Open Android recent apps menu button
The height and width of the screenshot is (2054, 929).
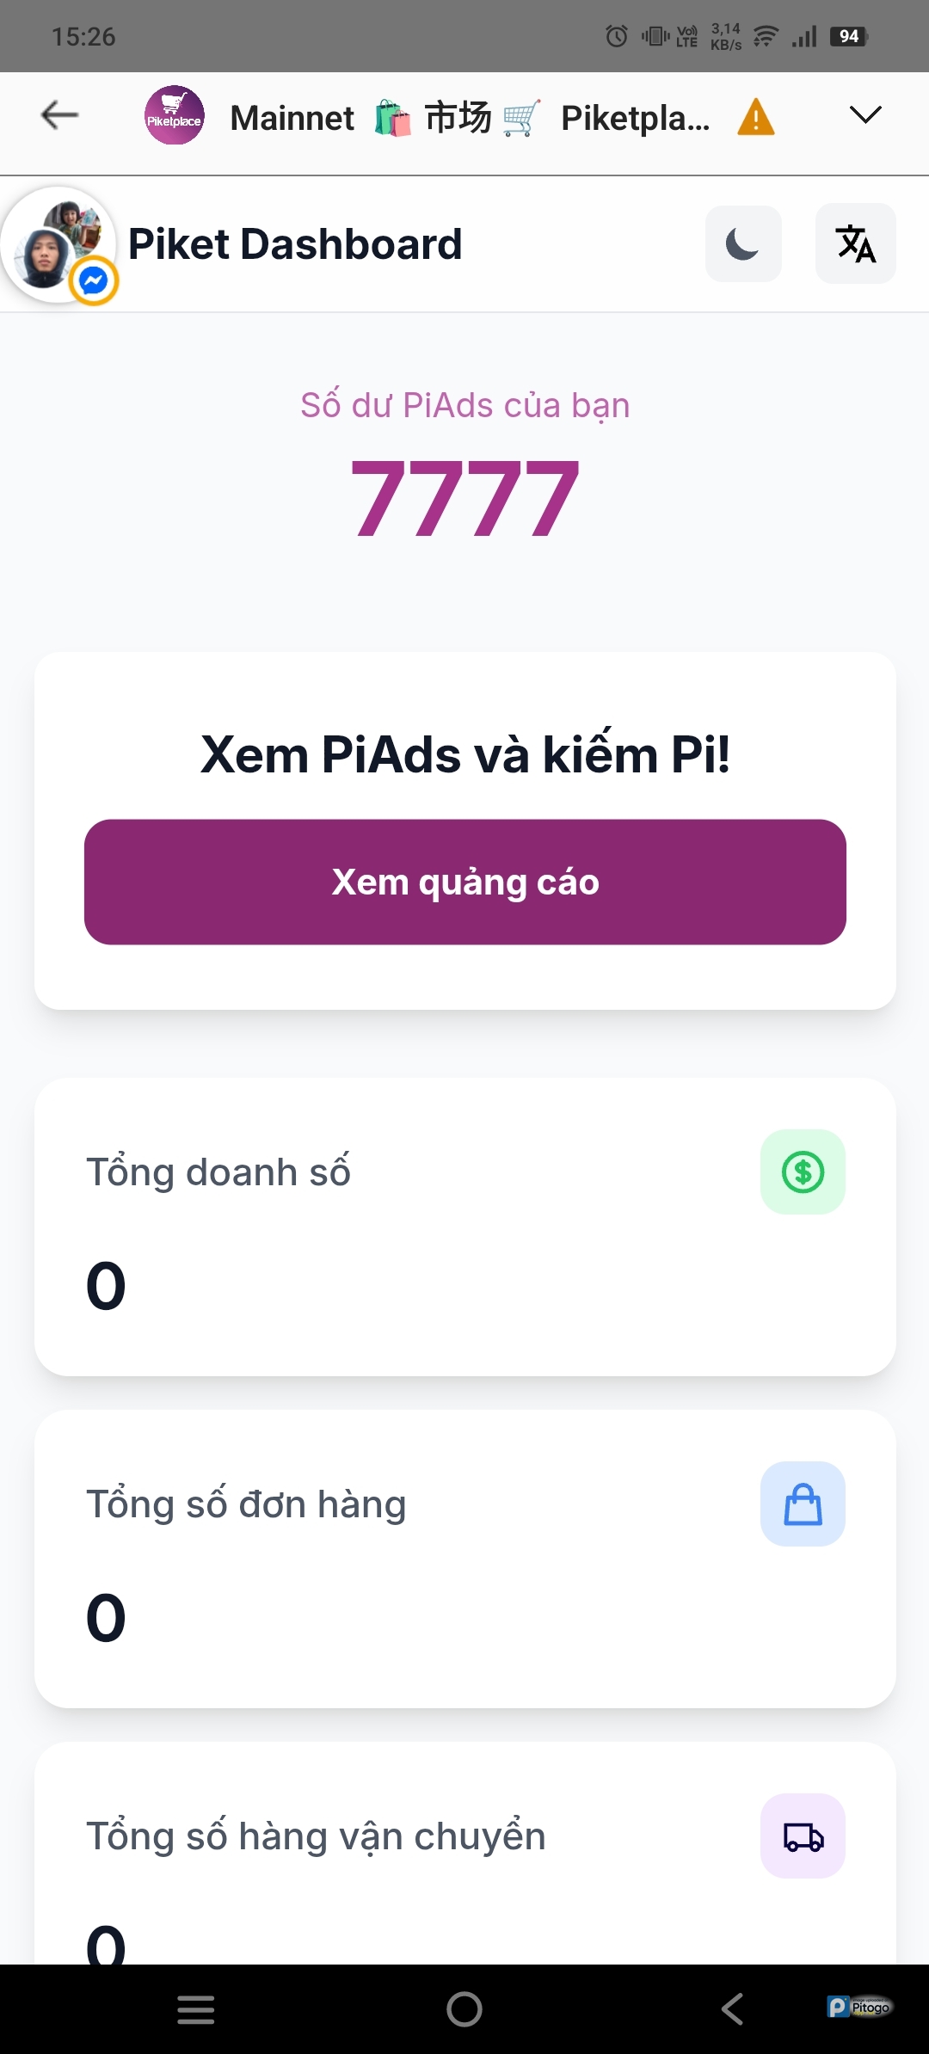[196, 2009]
